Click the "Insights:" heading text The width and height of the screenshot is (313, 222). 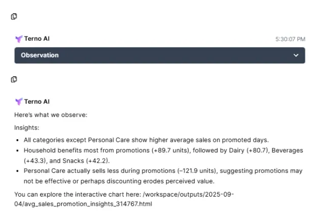click(27, 128)
